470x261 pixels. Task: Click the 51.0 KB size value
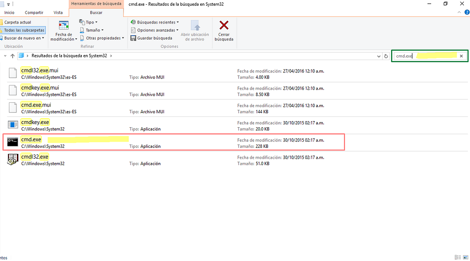tap(262, 164)
